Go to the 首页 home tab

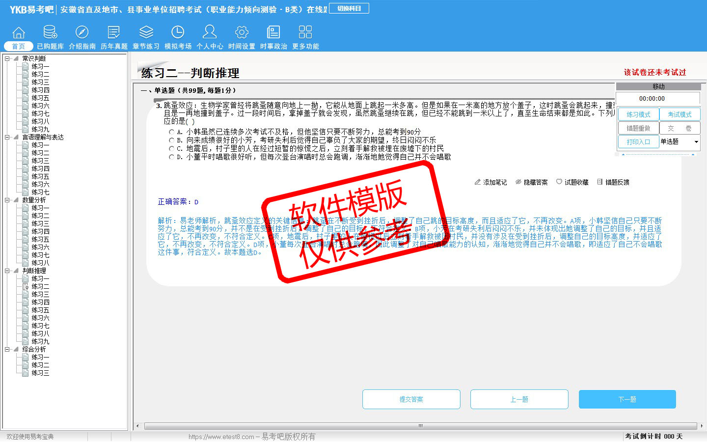point(18,46)
